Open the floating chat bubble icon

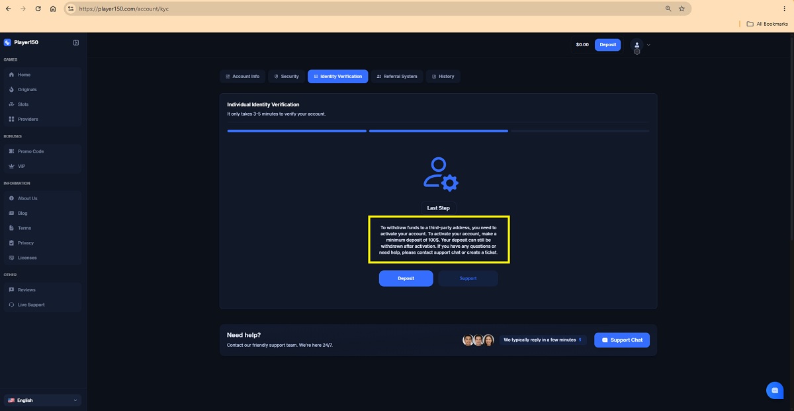[775, 391]
